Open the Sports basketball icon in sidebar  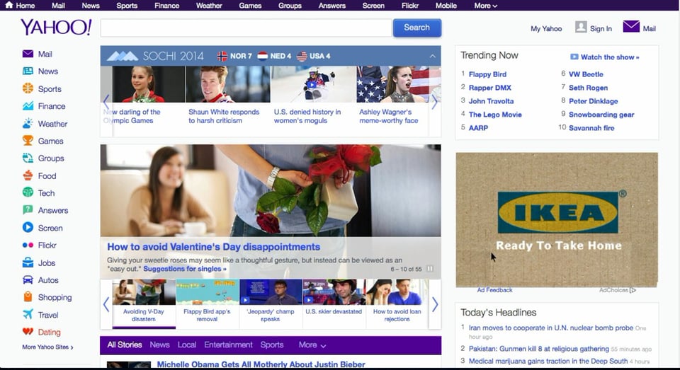pyautogui.click(x=28, y=88)
